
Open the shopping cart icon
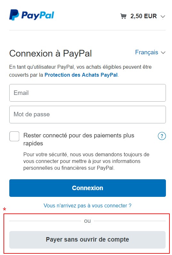(x=123, y=16)
